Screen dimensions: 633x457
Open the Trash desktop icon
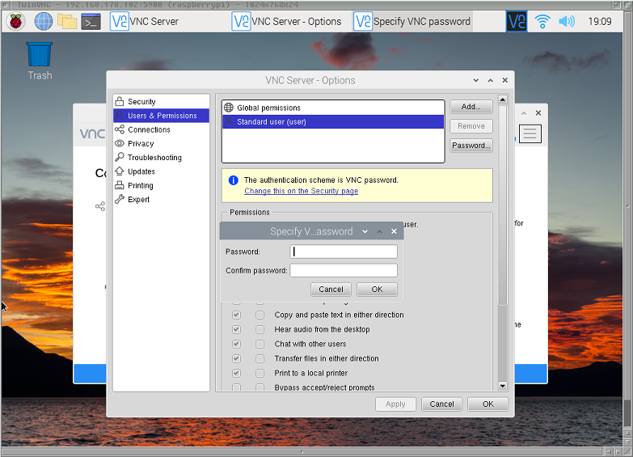[x=40, y=61]
